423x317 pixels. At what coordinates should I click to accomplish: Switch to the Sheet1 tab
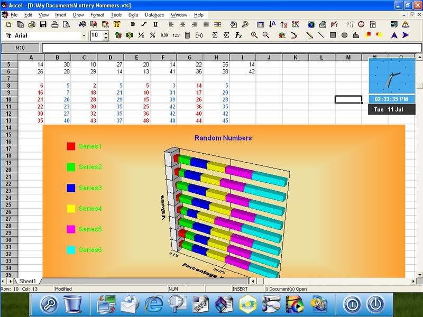click(27, 281)
